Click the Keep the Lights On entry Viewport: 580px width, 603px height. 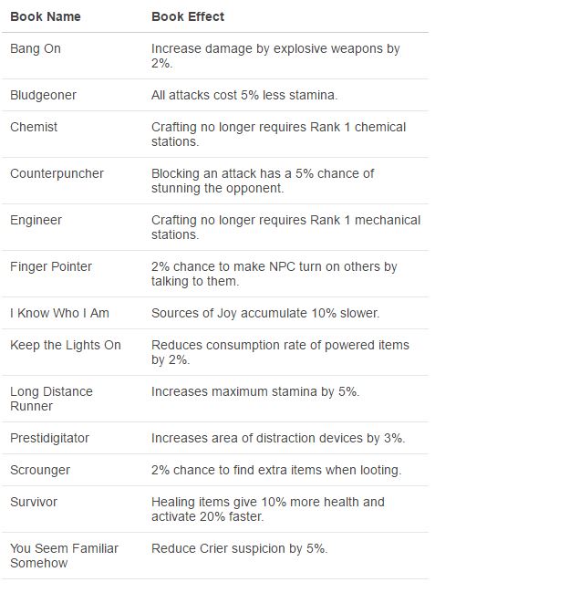66,345
